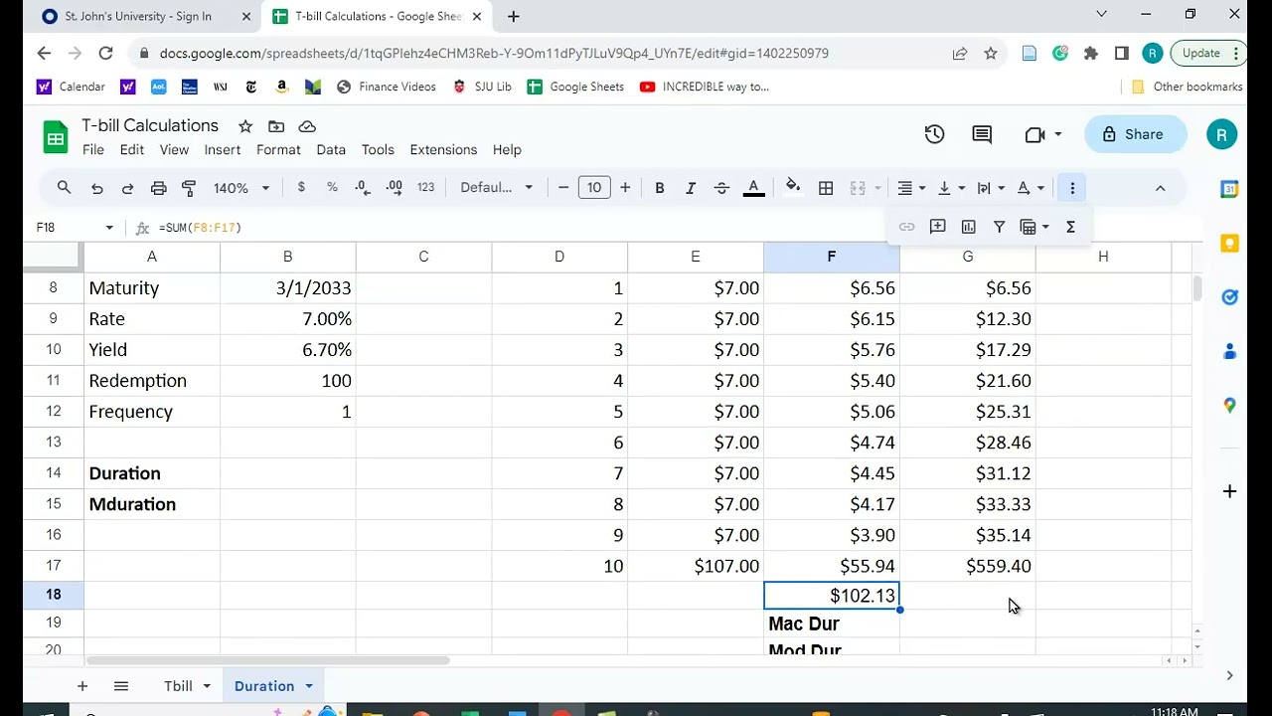Open horizontal align dropdown
Viewport: 1272px width, 716px height.
tap(911, 188)
